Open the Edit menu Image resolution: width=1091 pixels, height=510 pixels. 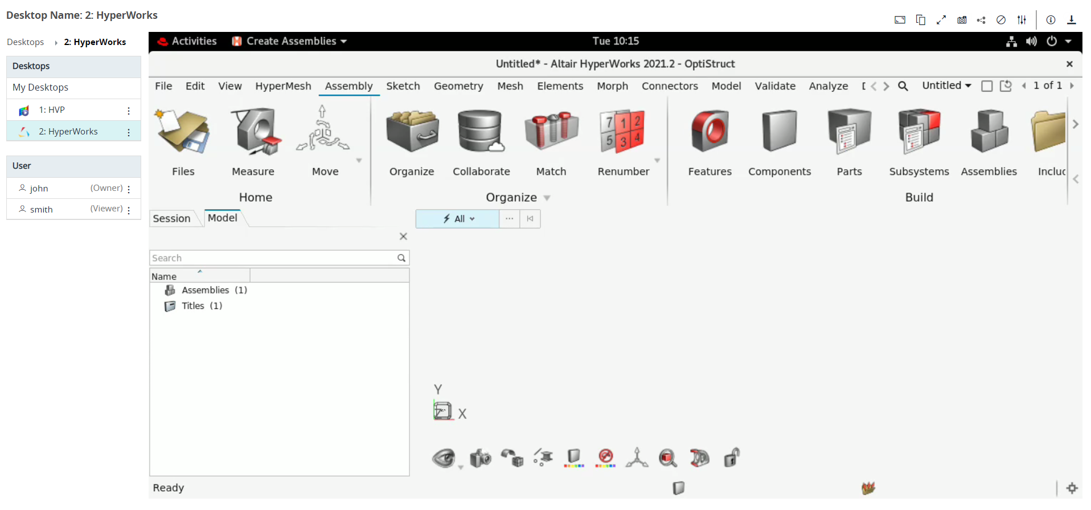[x=195, y=86]
